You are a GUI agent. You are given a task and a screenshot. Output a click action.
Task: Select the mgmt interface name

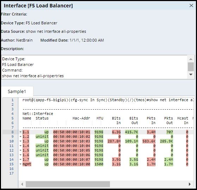coord(27,164)
